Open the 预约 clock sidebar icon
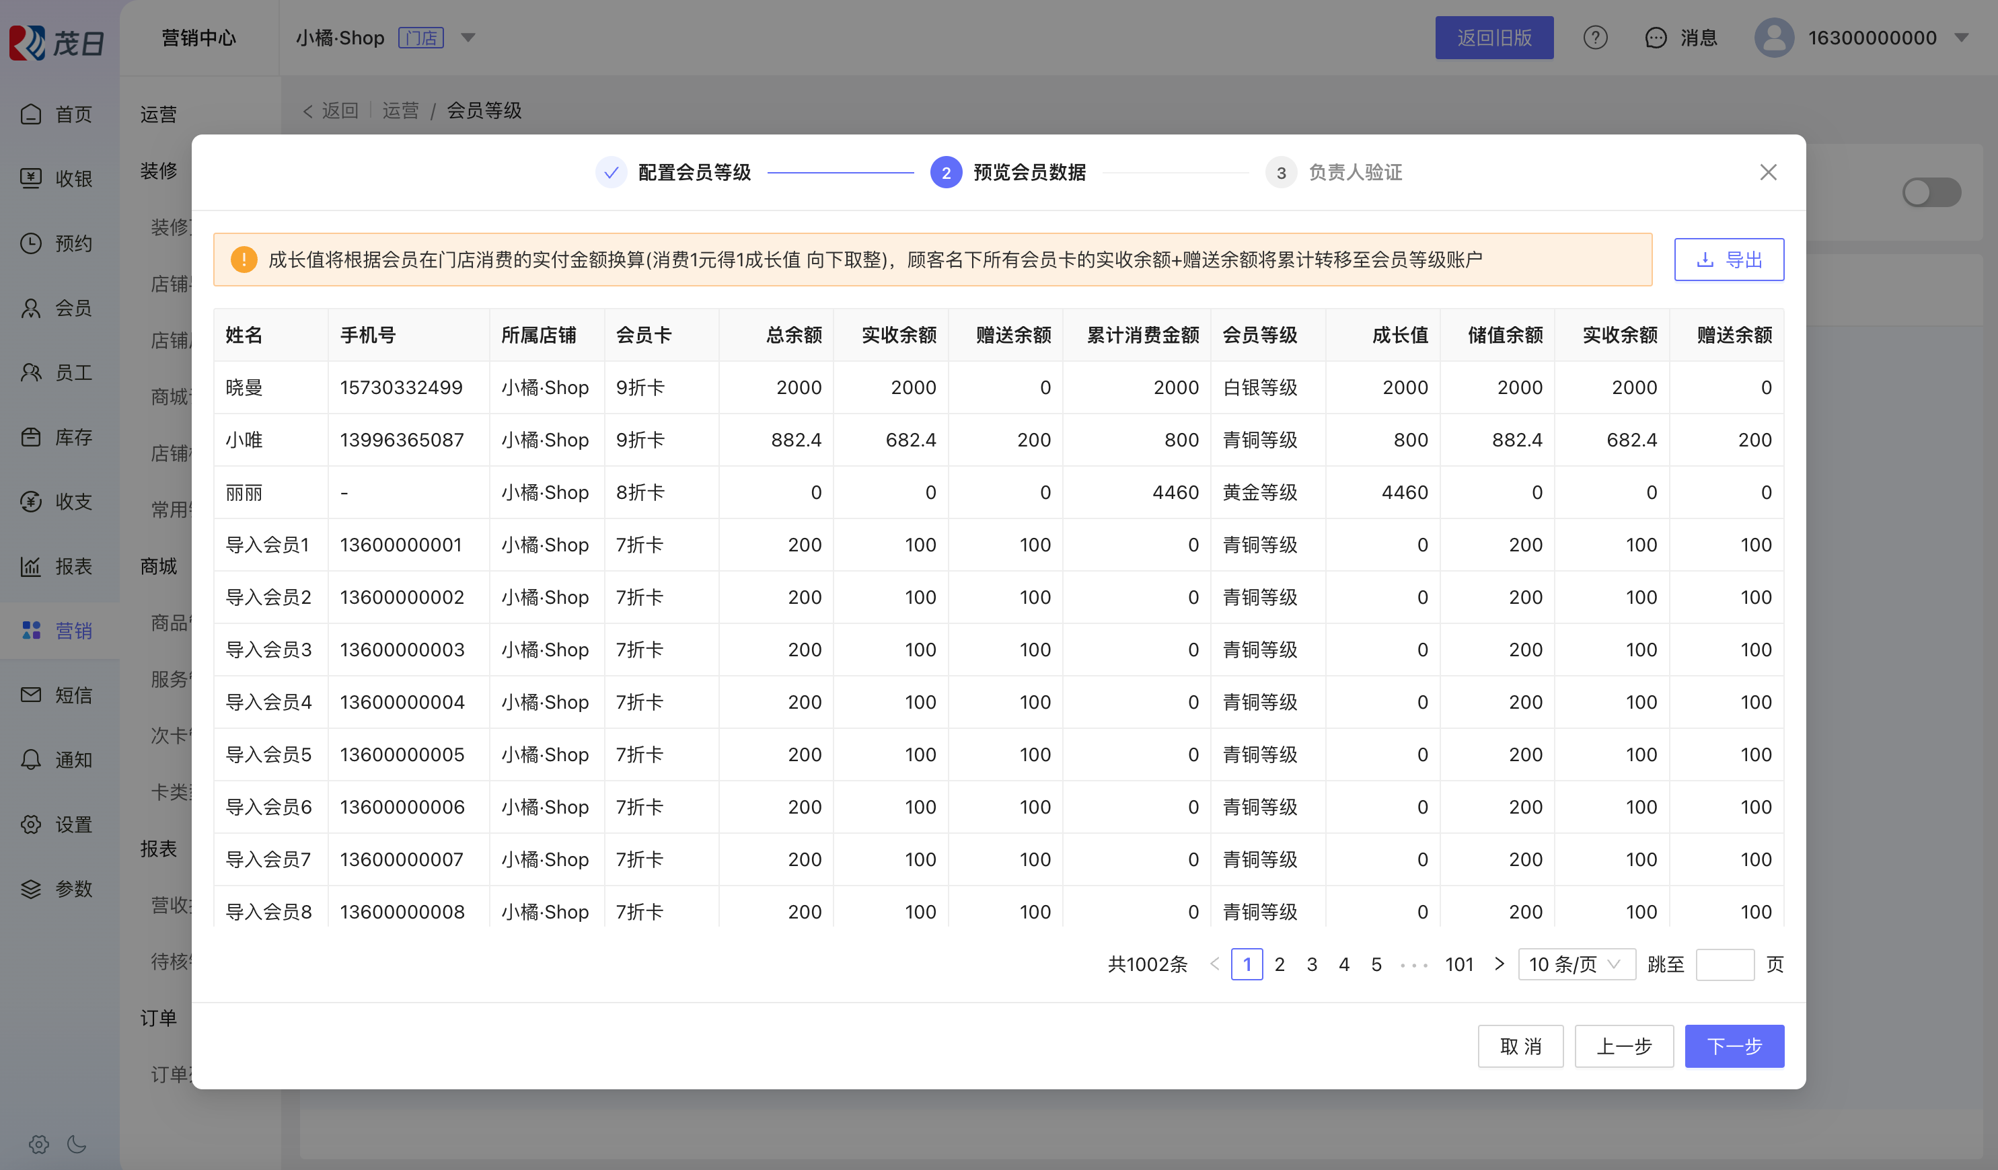Image resolution: width=1998 pixels, height=1170 pixels. coord(31,243)
